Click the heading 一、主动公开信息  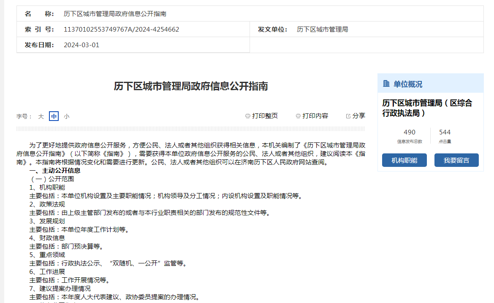(55, 170)
